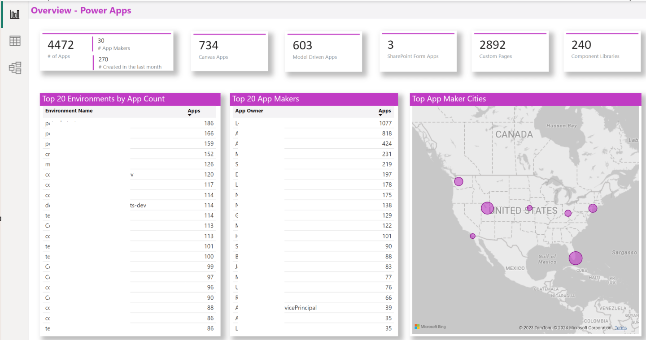Viewport: 646px width, 340px height.
Task: Select the largest western US map bubble
Action: [x=487, y=208]
